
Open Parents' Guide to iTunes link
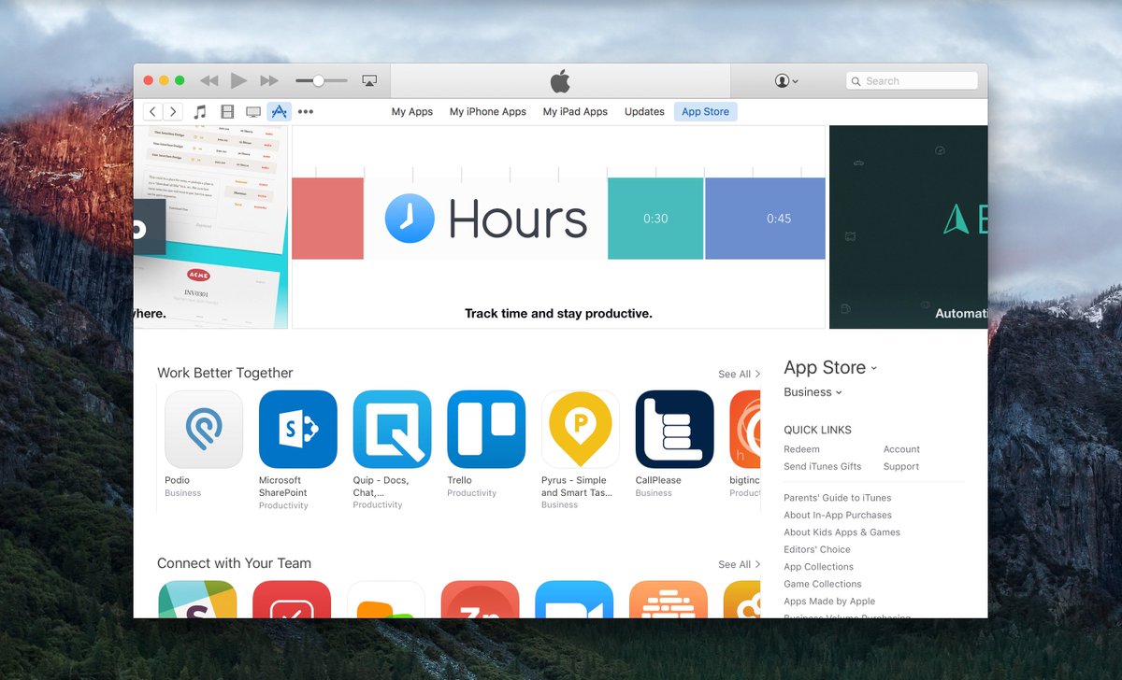coord(838,498)
